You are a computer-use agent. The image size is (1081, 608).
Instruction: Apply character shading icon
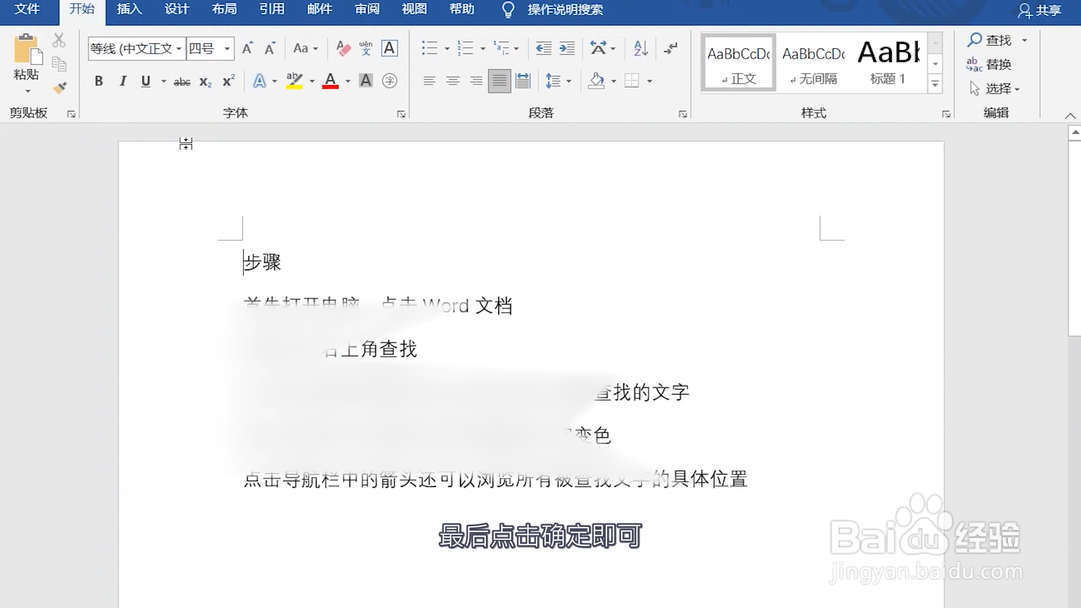pyautogui.click(x=366, y=81)
